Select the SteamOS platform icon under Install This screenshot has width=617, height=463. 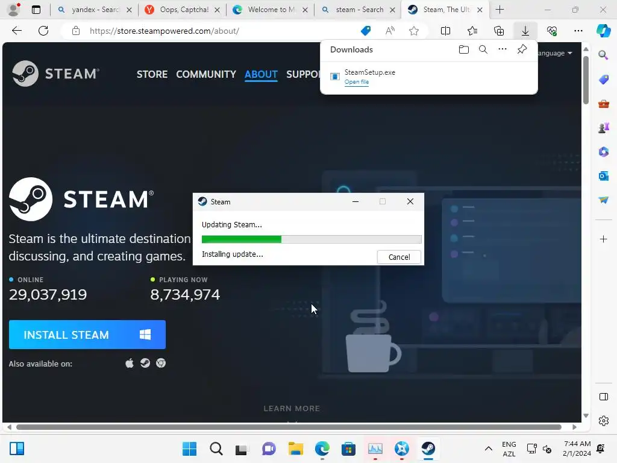point(145,363)
